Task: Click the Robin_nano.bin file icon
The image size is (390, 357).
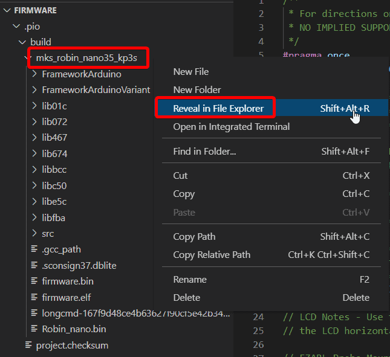Action: (x=34, y=329)
